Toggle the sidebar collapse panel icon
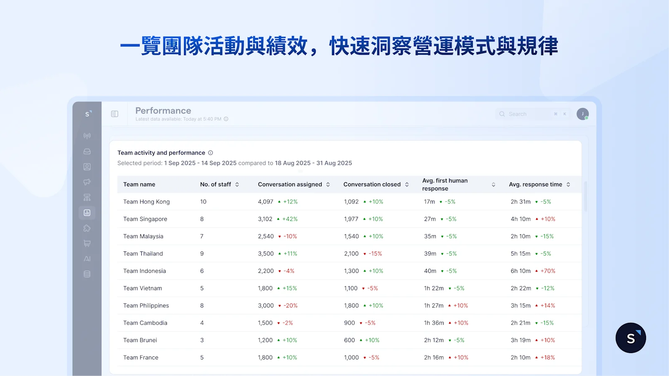Image resolution: width=669 pixels, height=376 pixels. pos(114,113)
